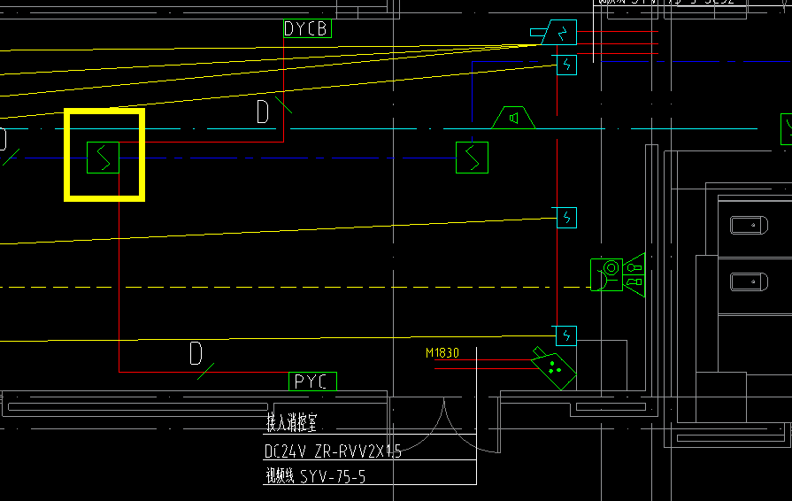Image resolution: width=792 pixels, height=501 pixels.
Task: Select the green S box at blue line end
Action: tap(472, 158)
